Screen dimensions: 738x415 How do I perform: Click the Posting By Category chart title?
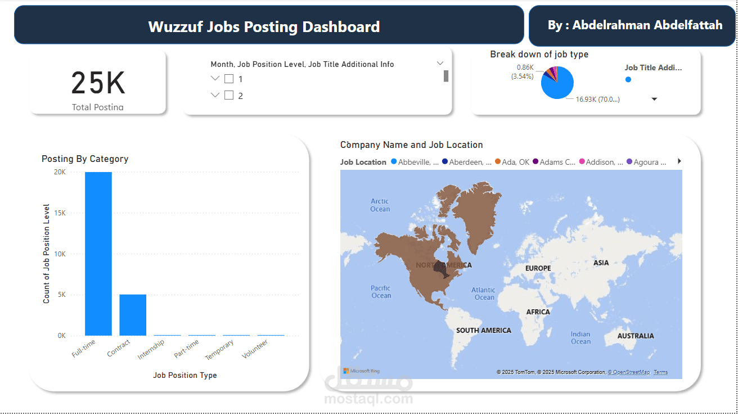click(85, 159)
